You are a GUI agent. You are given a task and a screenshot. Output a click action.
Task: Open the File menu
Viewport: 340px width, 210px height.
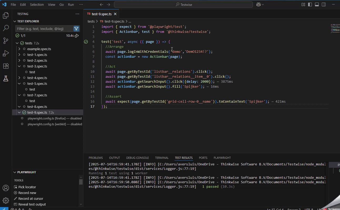click(x=13, y=4)
